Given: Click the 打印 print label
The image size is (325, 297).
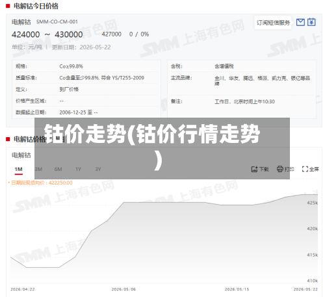Looking at the screenshot, I should [x=289, y=170].
